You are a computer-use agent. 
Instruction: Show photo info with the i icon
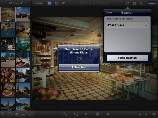pos(134,3)
